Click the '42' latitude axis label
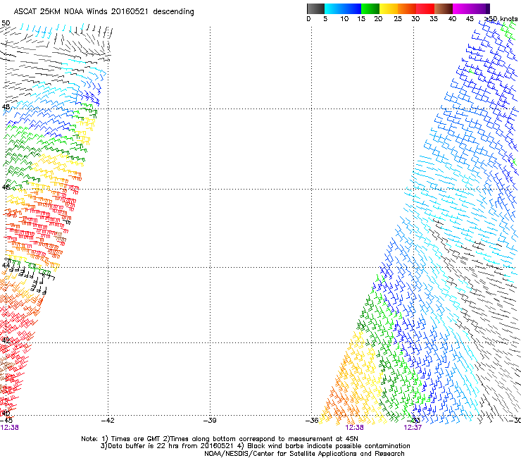 (6, 340)
